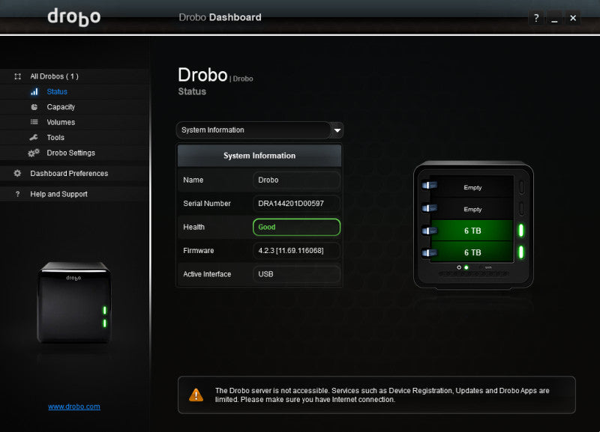Click the Drobo Dashboard title text
This screenshot has width=600, height=432.
coord(220,17)
